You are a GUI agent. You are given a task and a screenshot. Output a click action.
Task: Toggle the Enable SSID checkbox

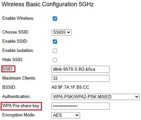click(x=55, y=41)
